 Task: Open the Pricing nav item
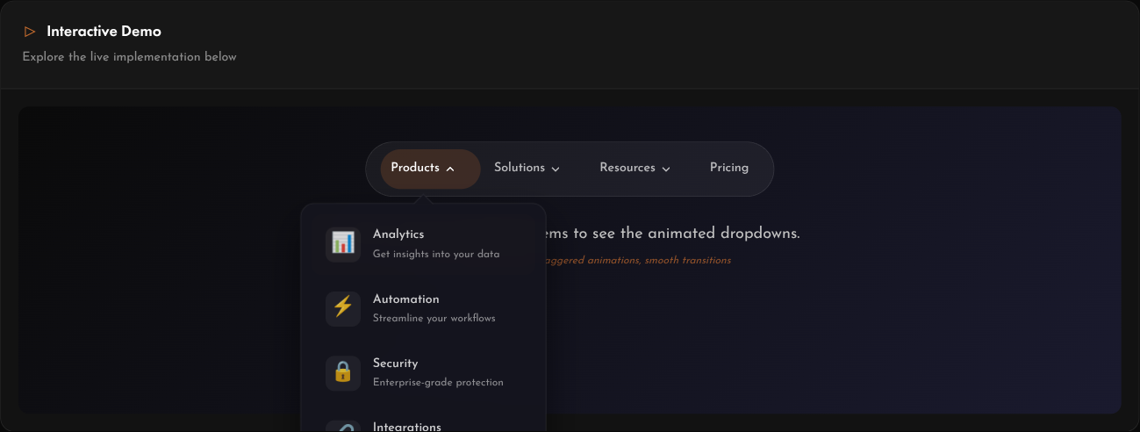tap(729, 168)
